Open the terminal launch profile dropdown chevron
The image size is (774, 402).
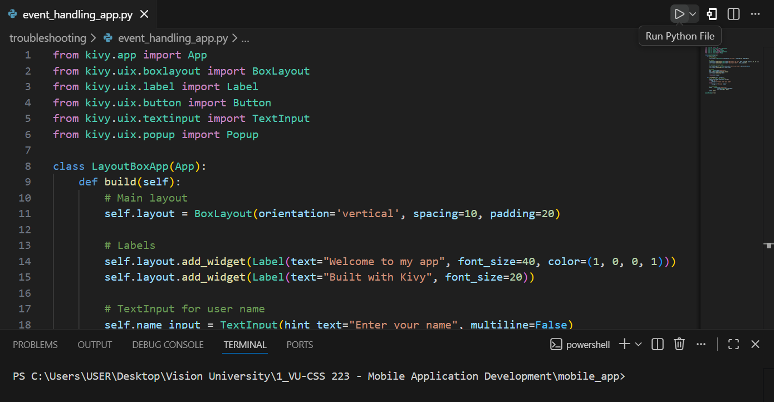pos(638,345)
